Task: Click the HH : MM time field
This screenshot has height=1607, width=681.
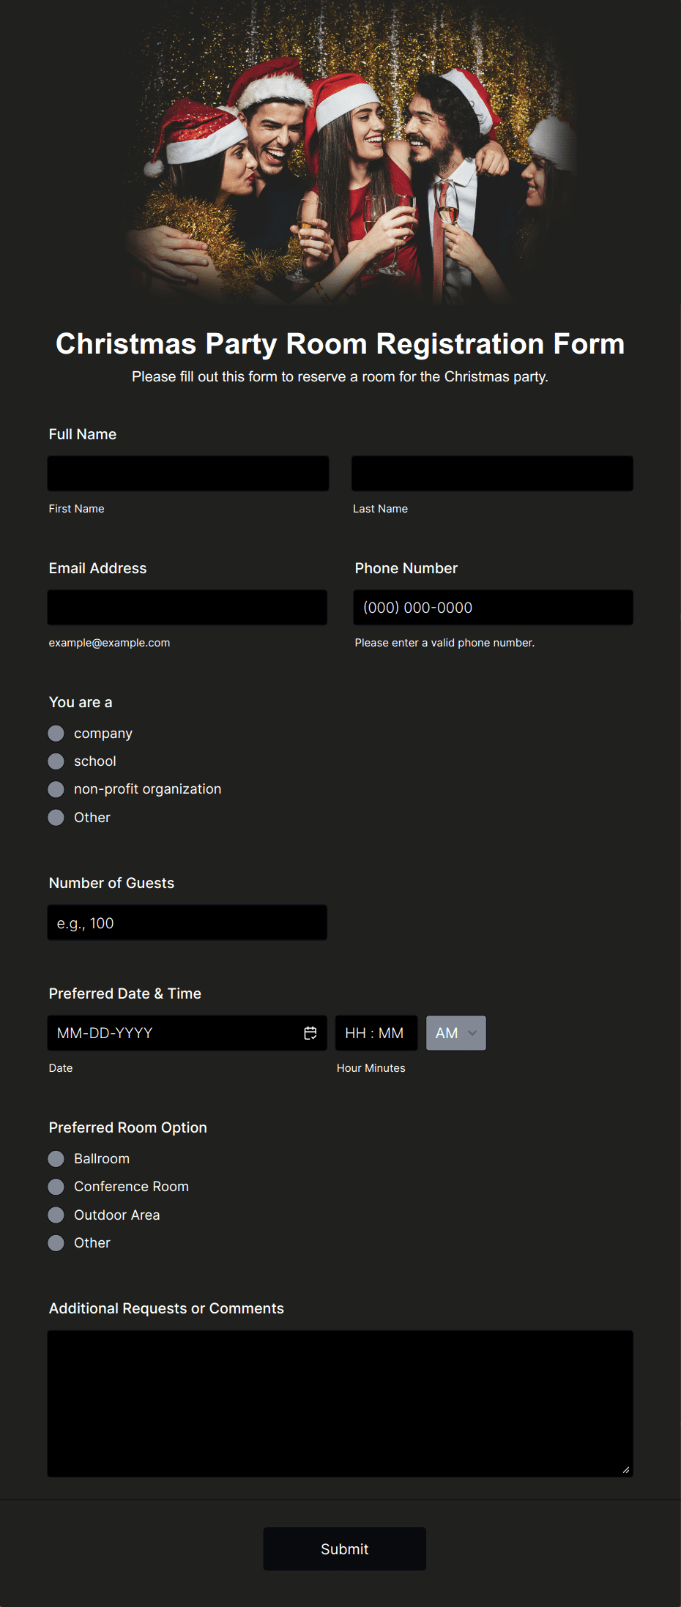Action: (x=376, y=1033)
